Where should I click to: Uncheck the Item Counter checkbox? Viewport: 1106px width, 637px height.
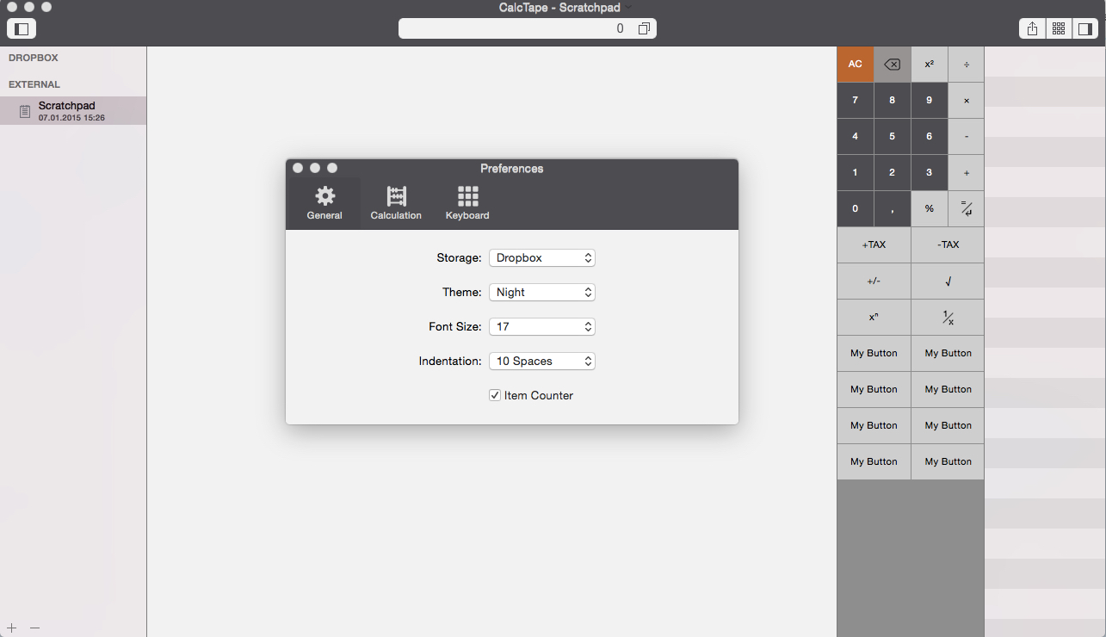click(495, 395)
